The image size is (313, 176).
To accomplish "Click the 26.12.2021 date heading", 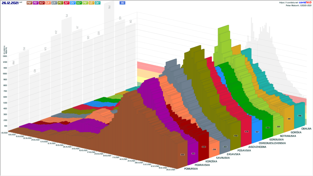I will pos(10,3).
